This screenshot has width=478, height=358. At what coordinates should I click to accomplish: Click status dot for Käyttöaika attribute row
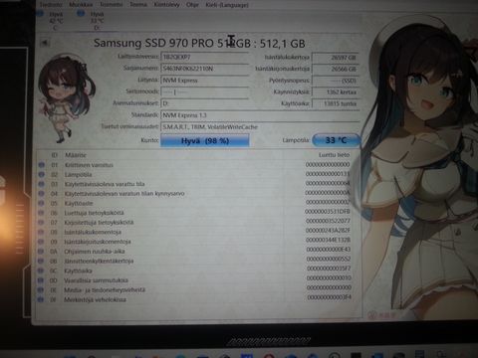41,270
